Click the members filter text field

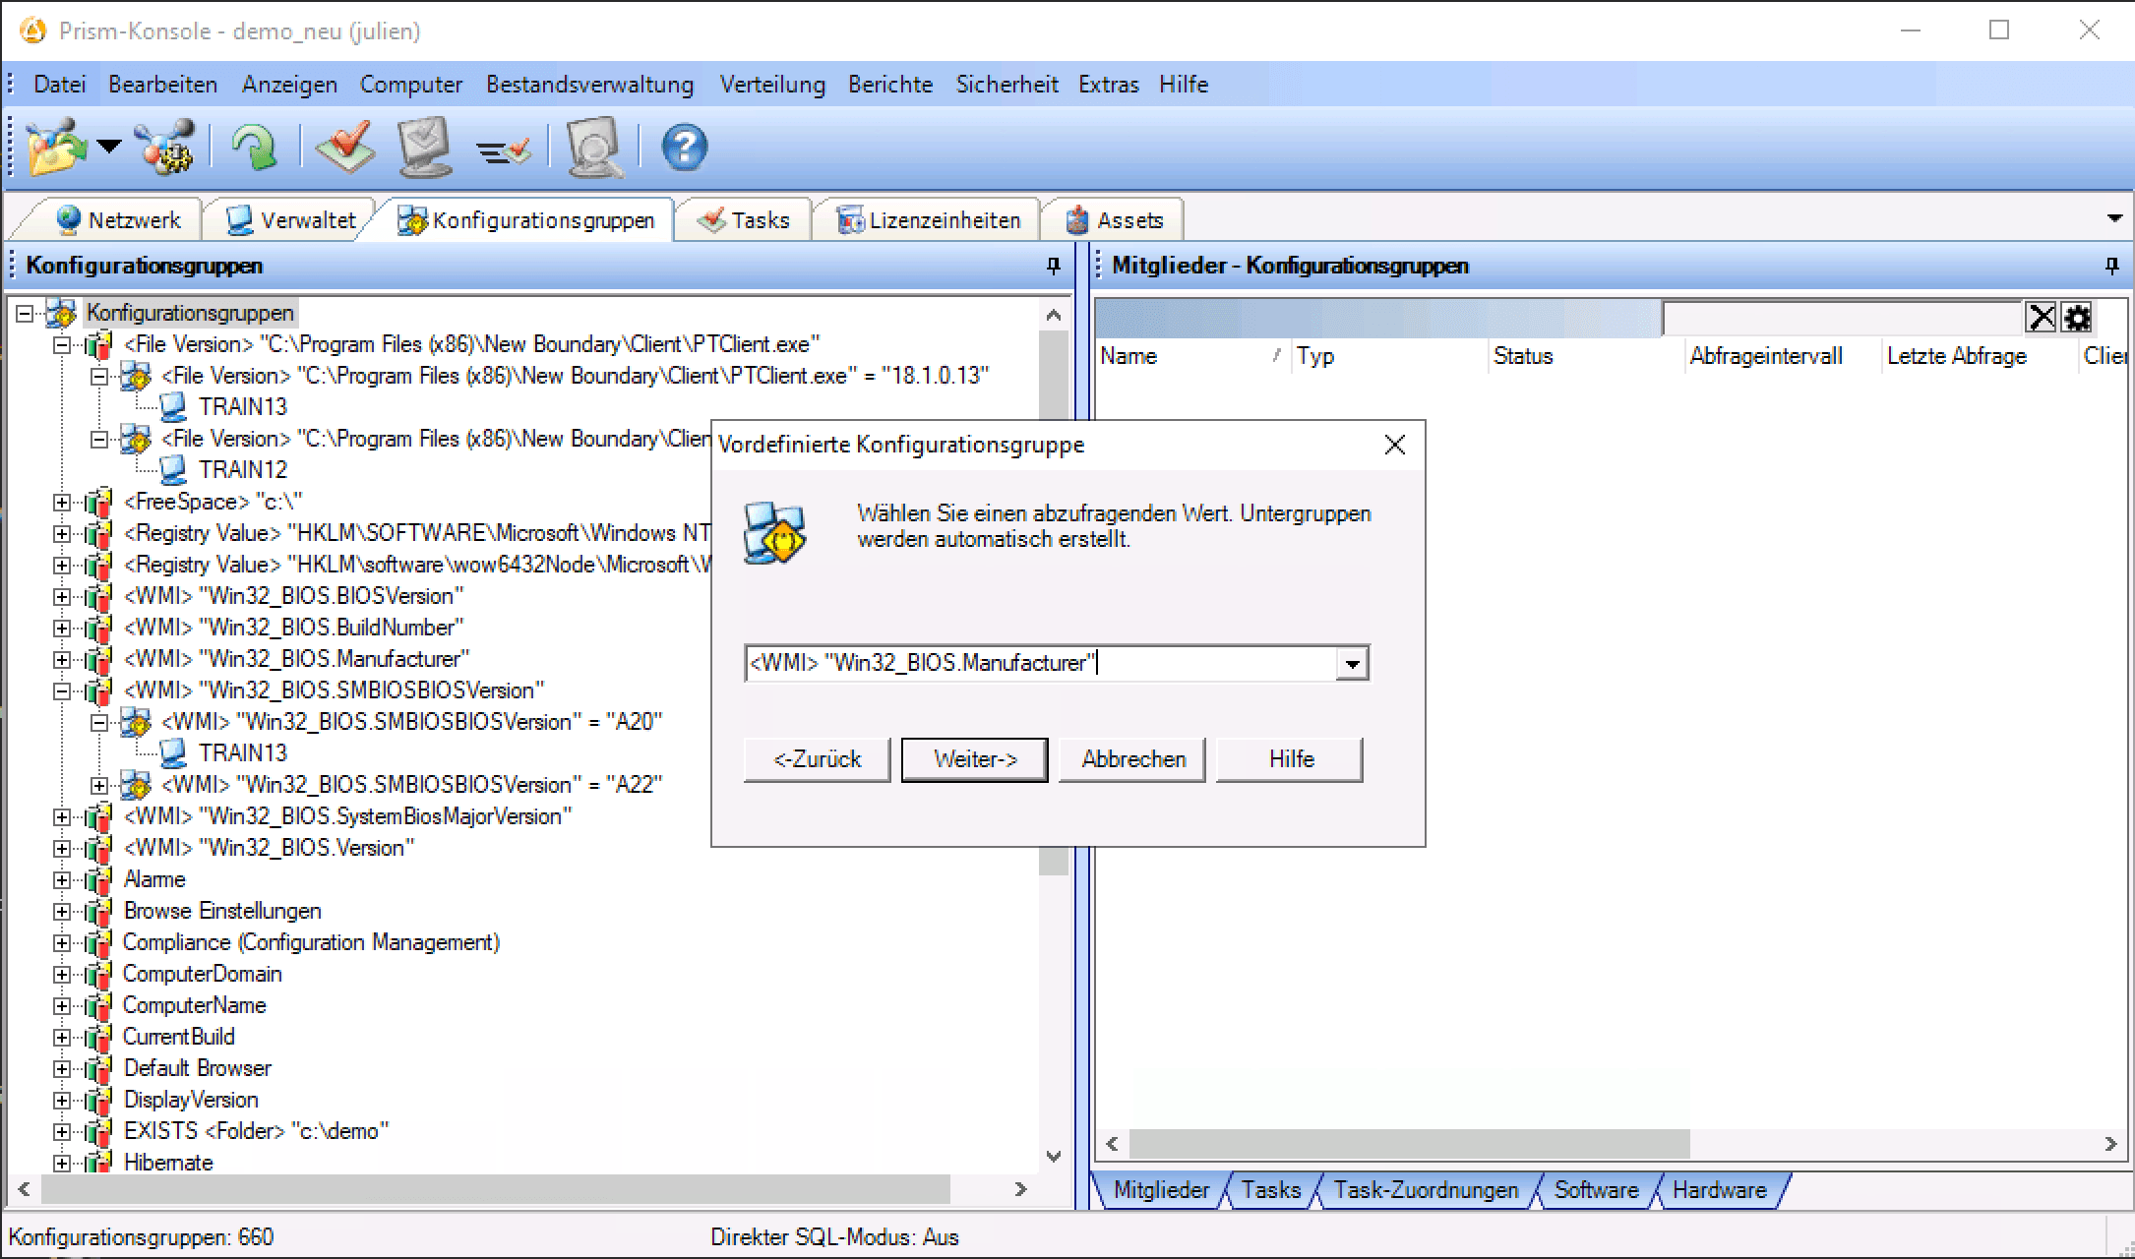[1842, 318]
